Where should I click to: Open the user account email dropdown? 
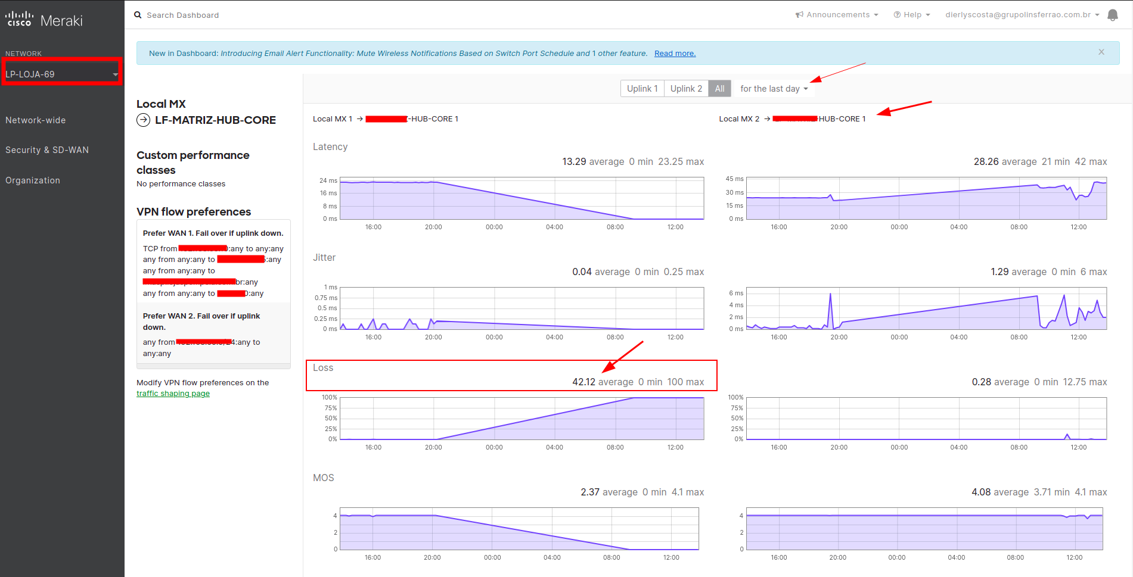click(1022, 15)
